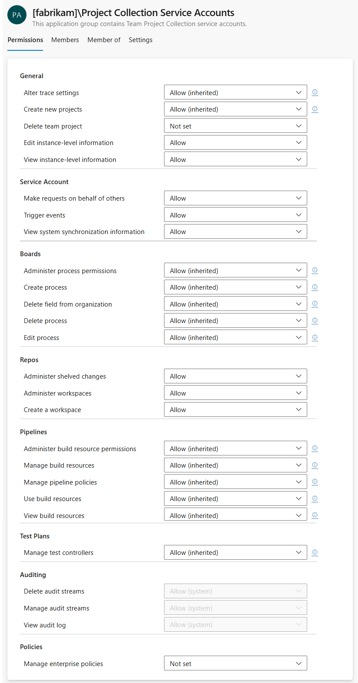Open the Member of tab
358x683 pixels.
104,40
